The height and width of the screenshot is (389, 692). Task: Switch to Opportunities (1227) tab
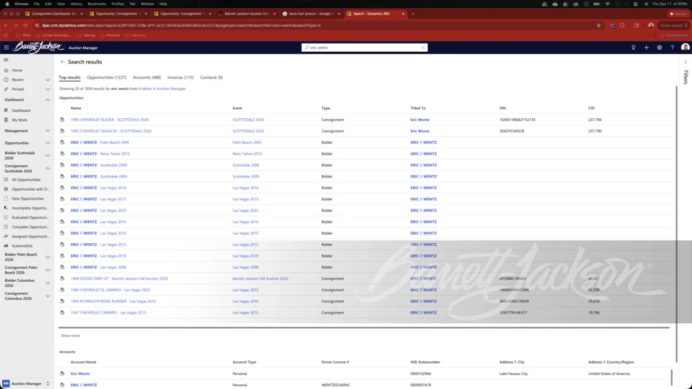[107, 77]
